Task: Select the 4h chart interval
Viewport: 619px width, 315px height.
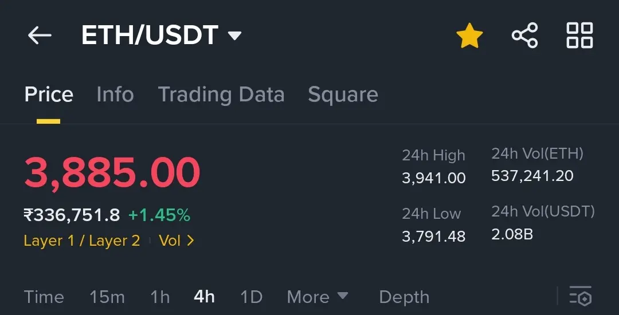Action: [204, 297]
